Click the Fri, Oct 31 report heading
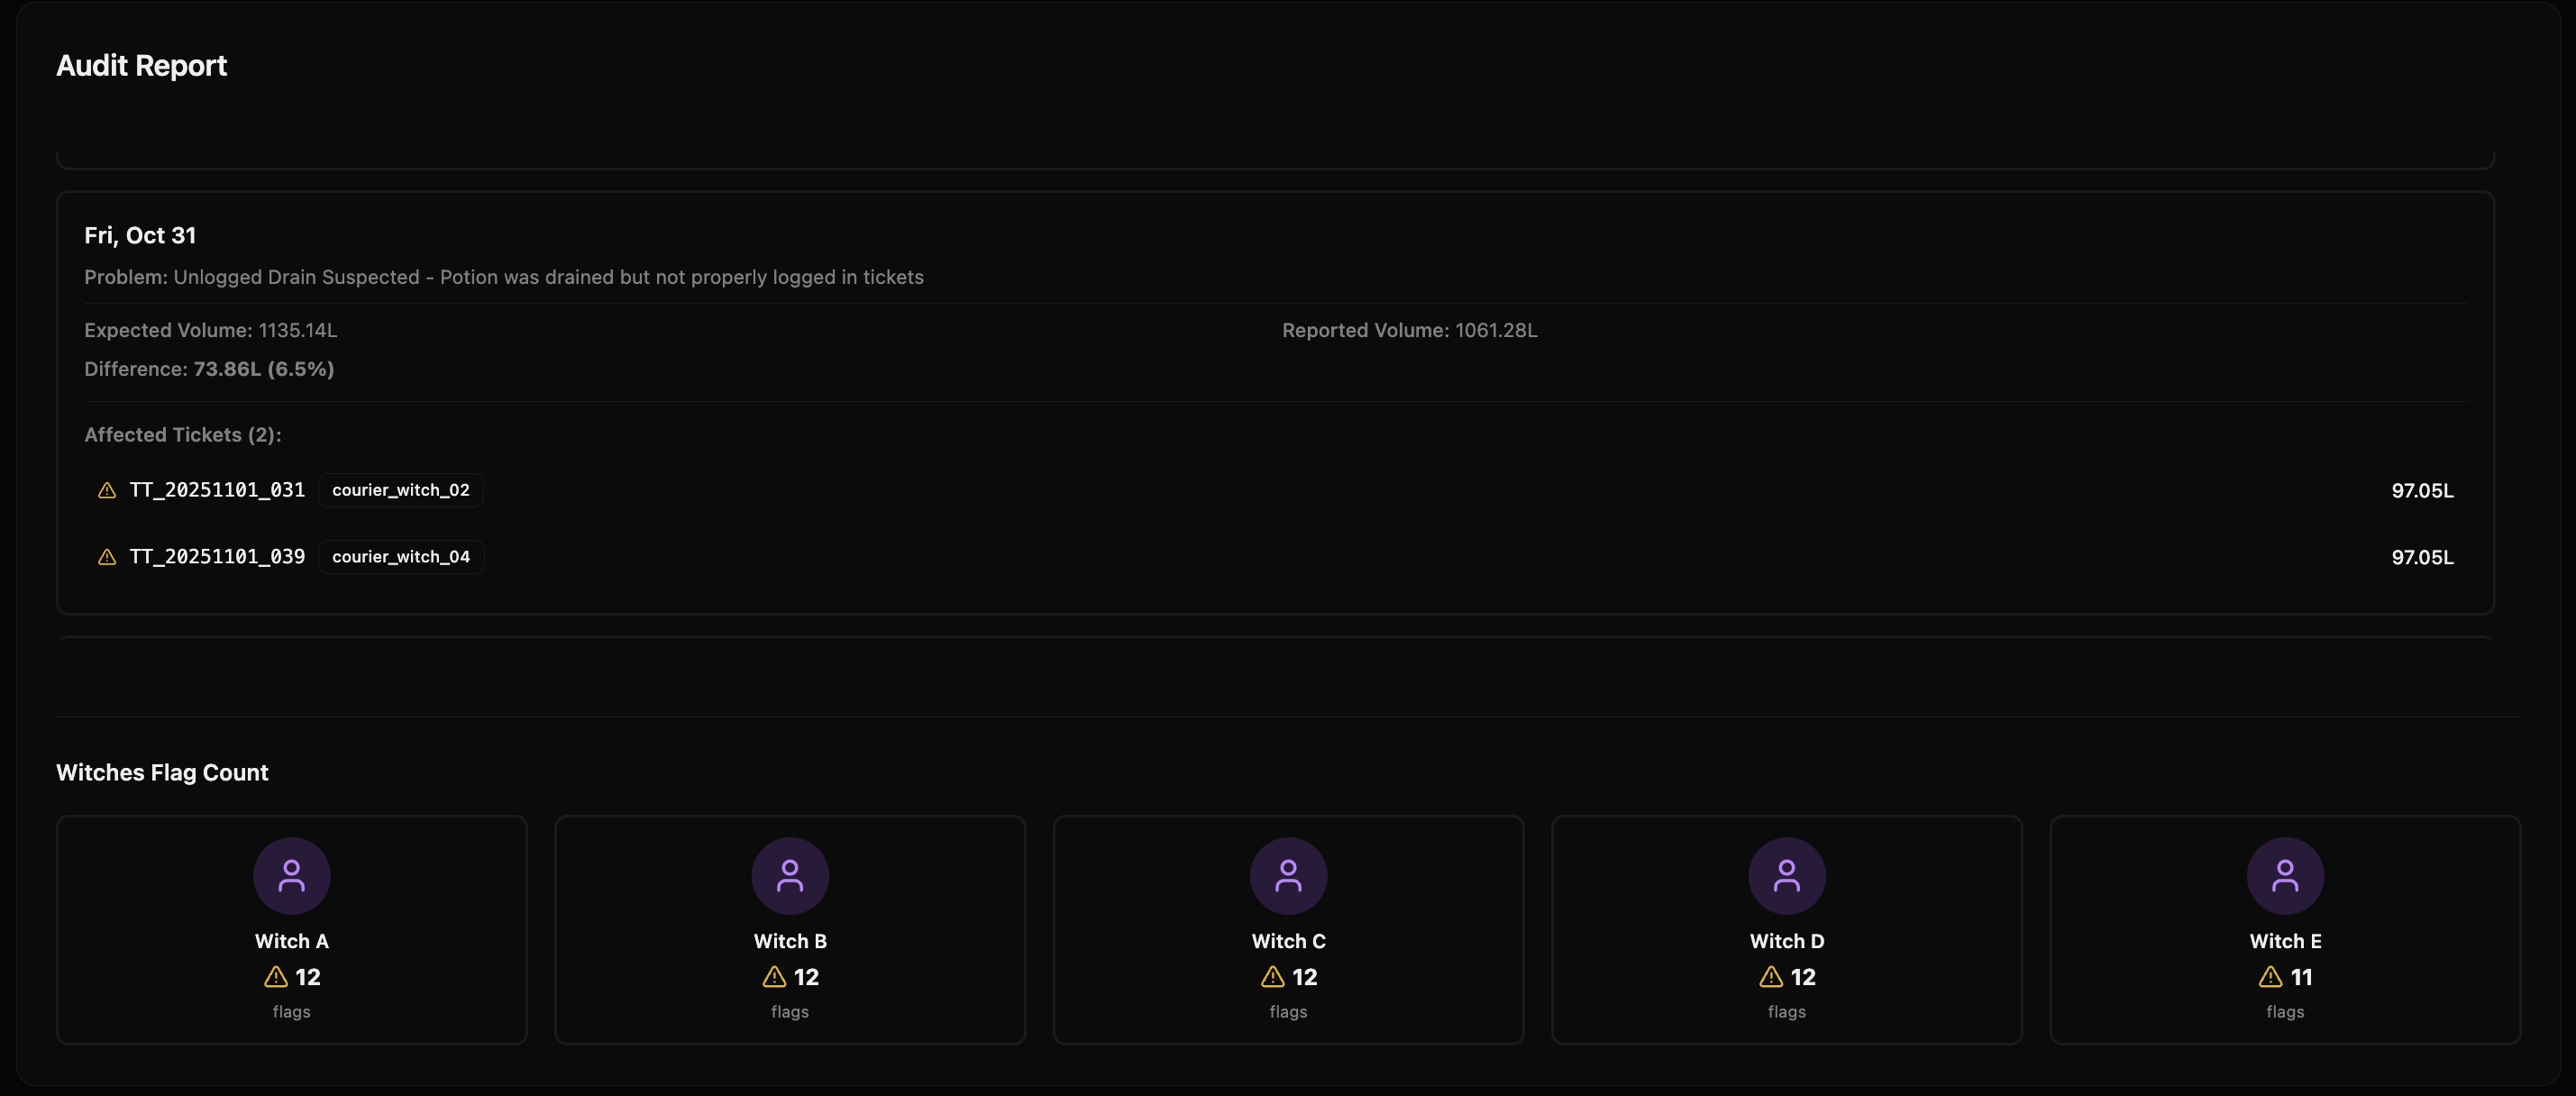 (140, 235)
